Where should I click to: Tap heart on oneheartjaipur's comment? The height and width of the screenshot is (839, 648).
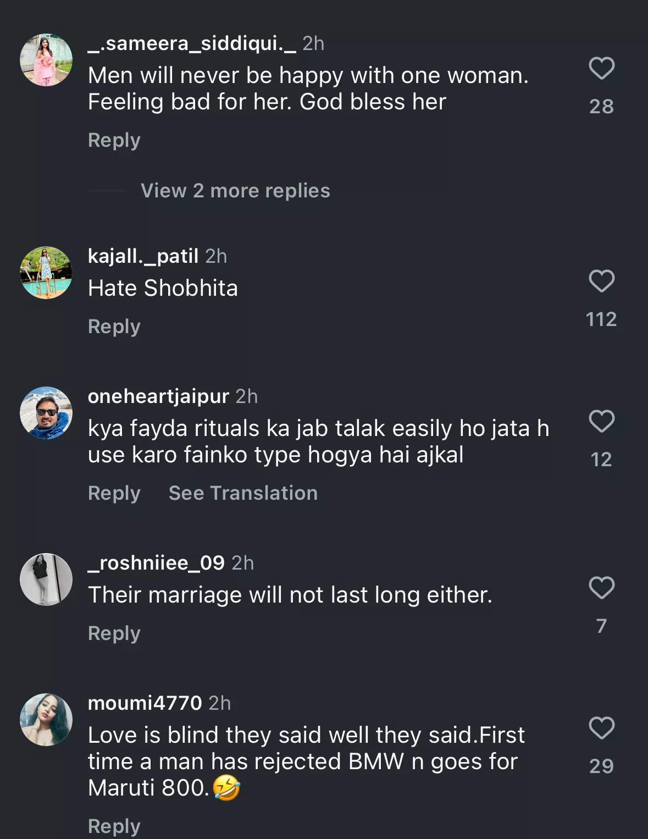click(601, 422)
